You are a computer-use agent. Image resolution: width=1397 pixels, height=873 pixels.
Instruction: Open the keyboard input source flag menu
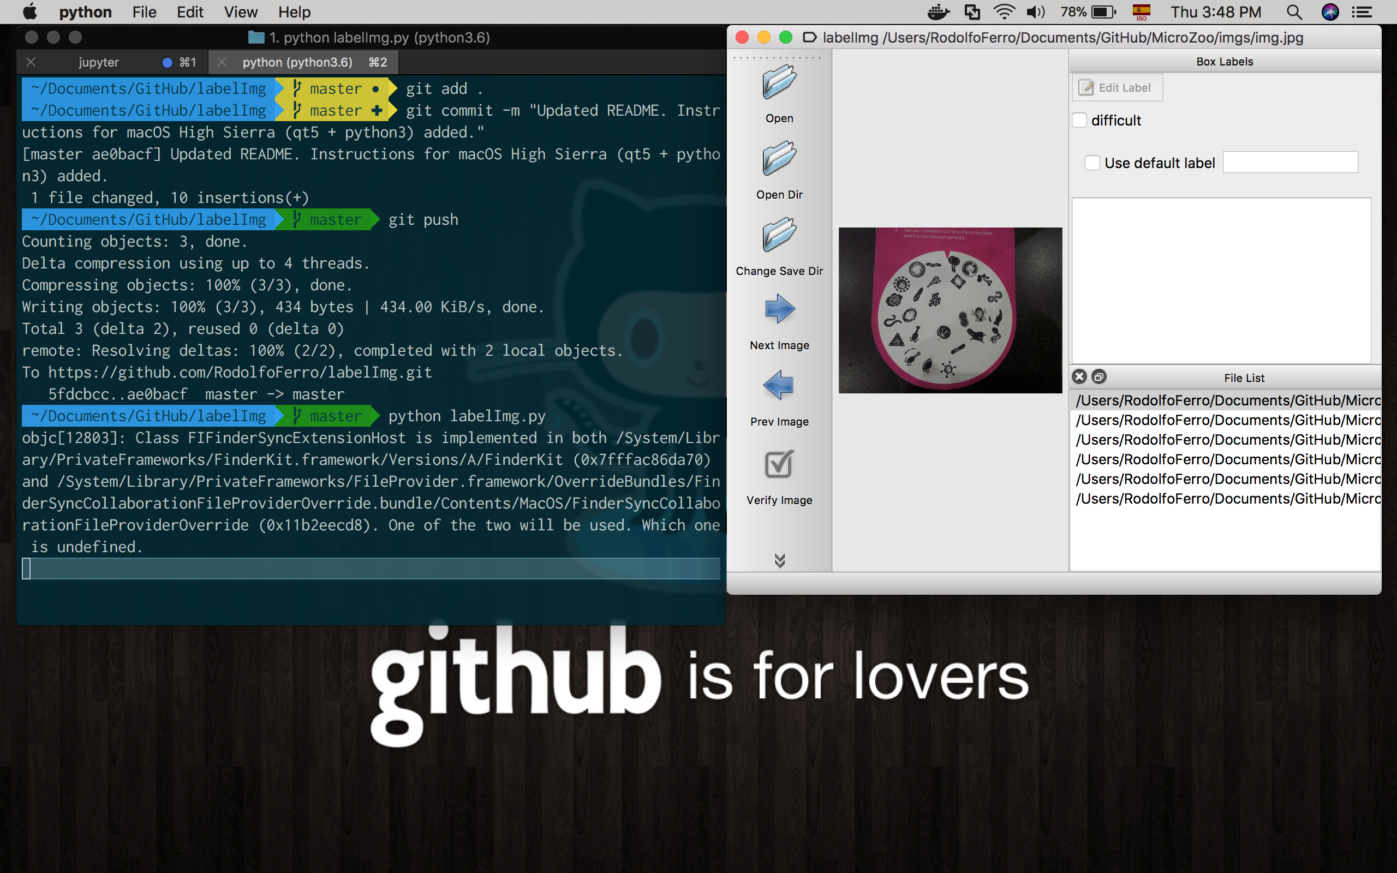tap(1141, 12)
